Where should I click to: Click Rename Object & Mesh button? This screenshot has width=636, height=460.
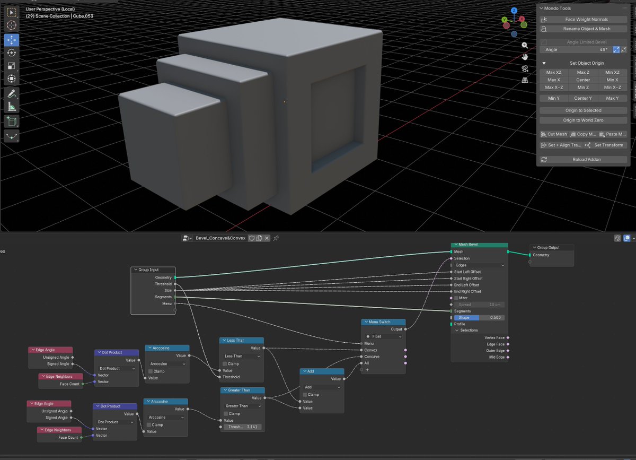point(583,29)
